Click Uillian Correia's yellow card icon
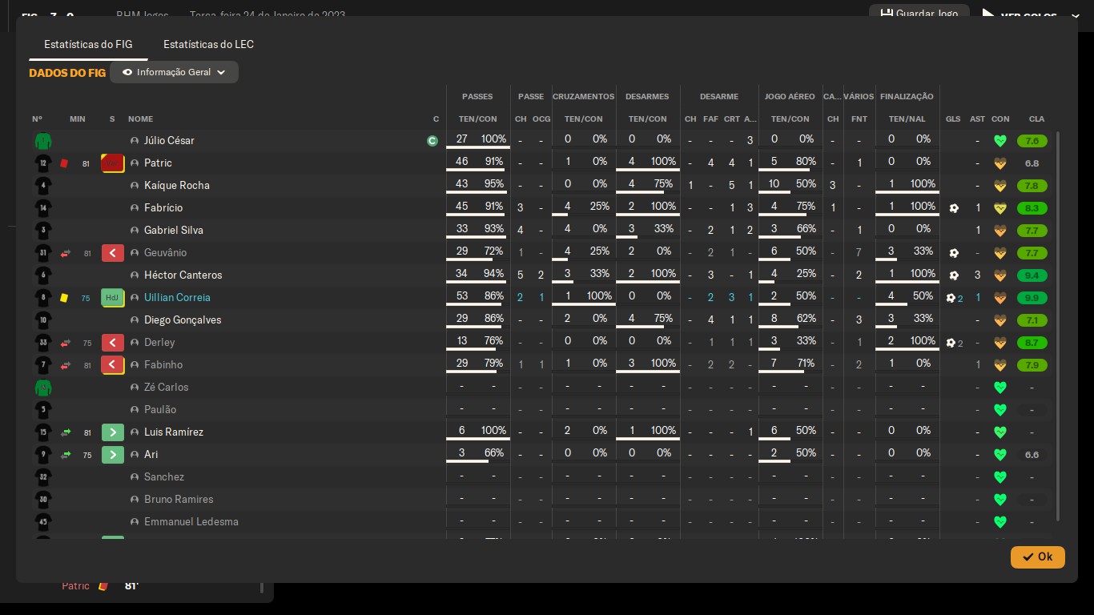Viewport: 1094px width, 615px height. [x=64, y=298]
